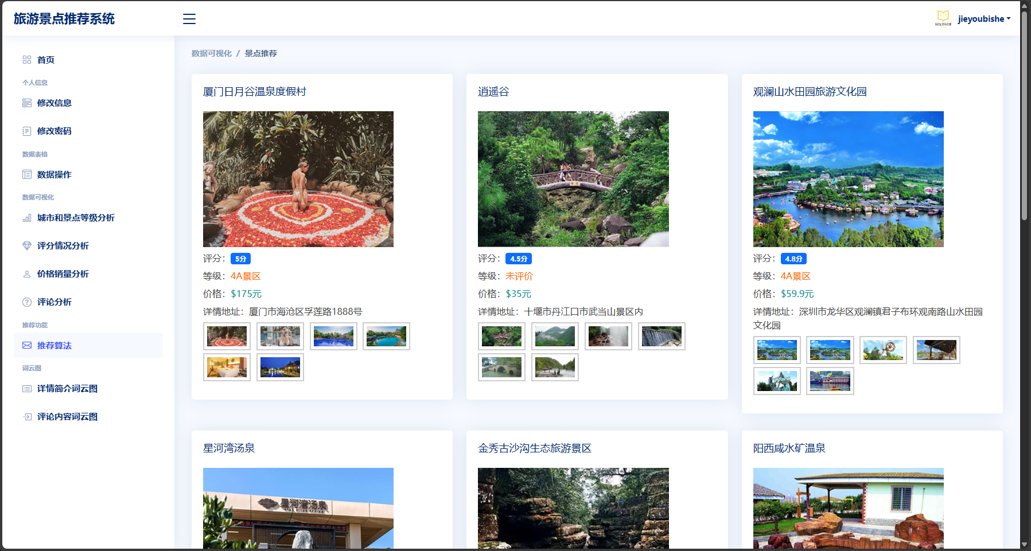Viewport: 1031px width, 551px height.
Task: Click the 4.8分 rating badge
Action: 793,259
